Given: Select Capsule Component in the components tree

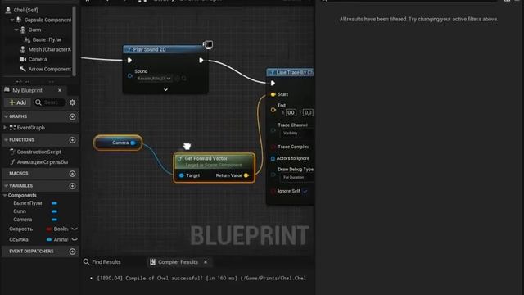Looking at the screenshot, I should [47, 20].
